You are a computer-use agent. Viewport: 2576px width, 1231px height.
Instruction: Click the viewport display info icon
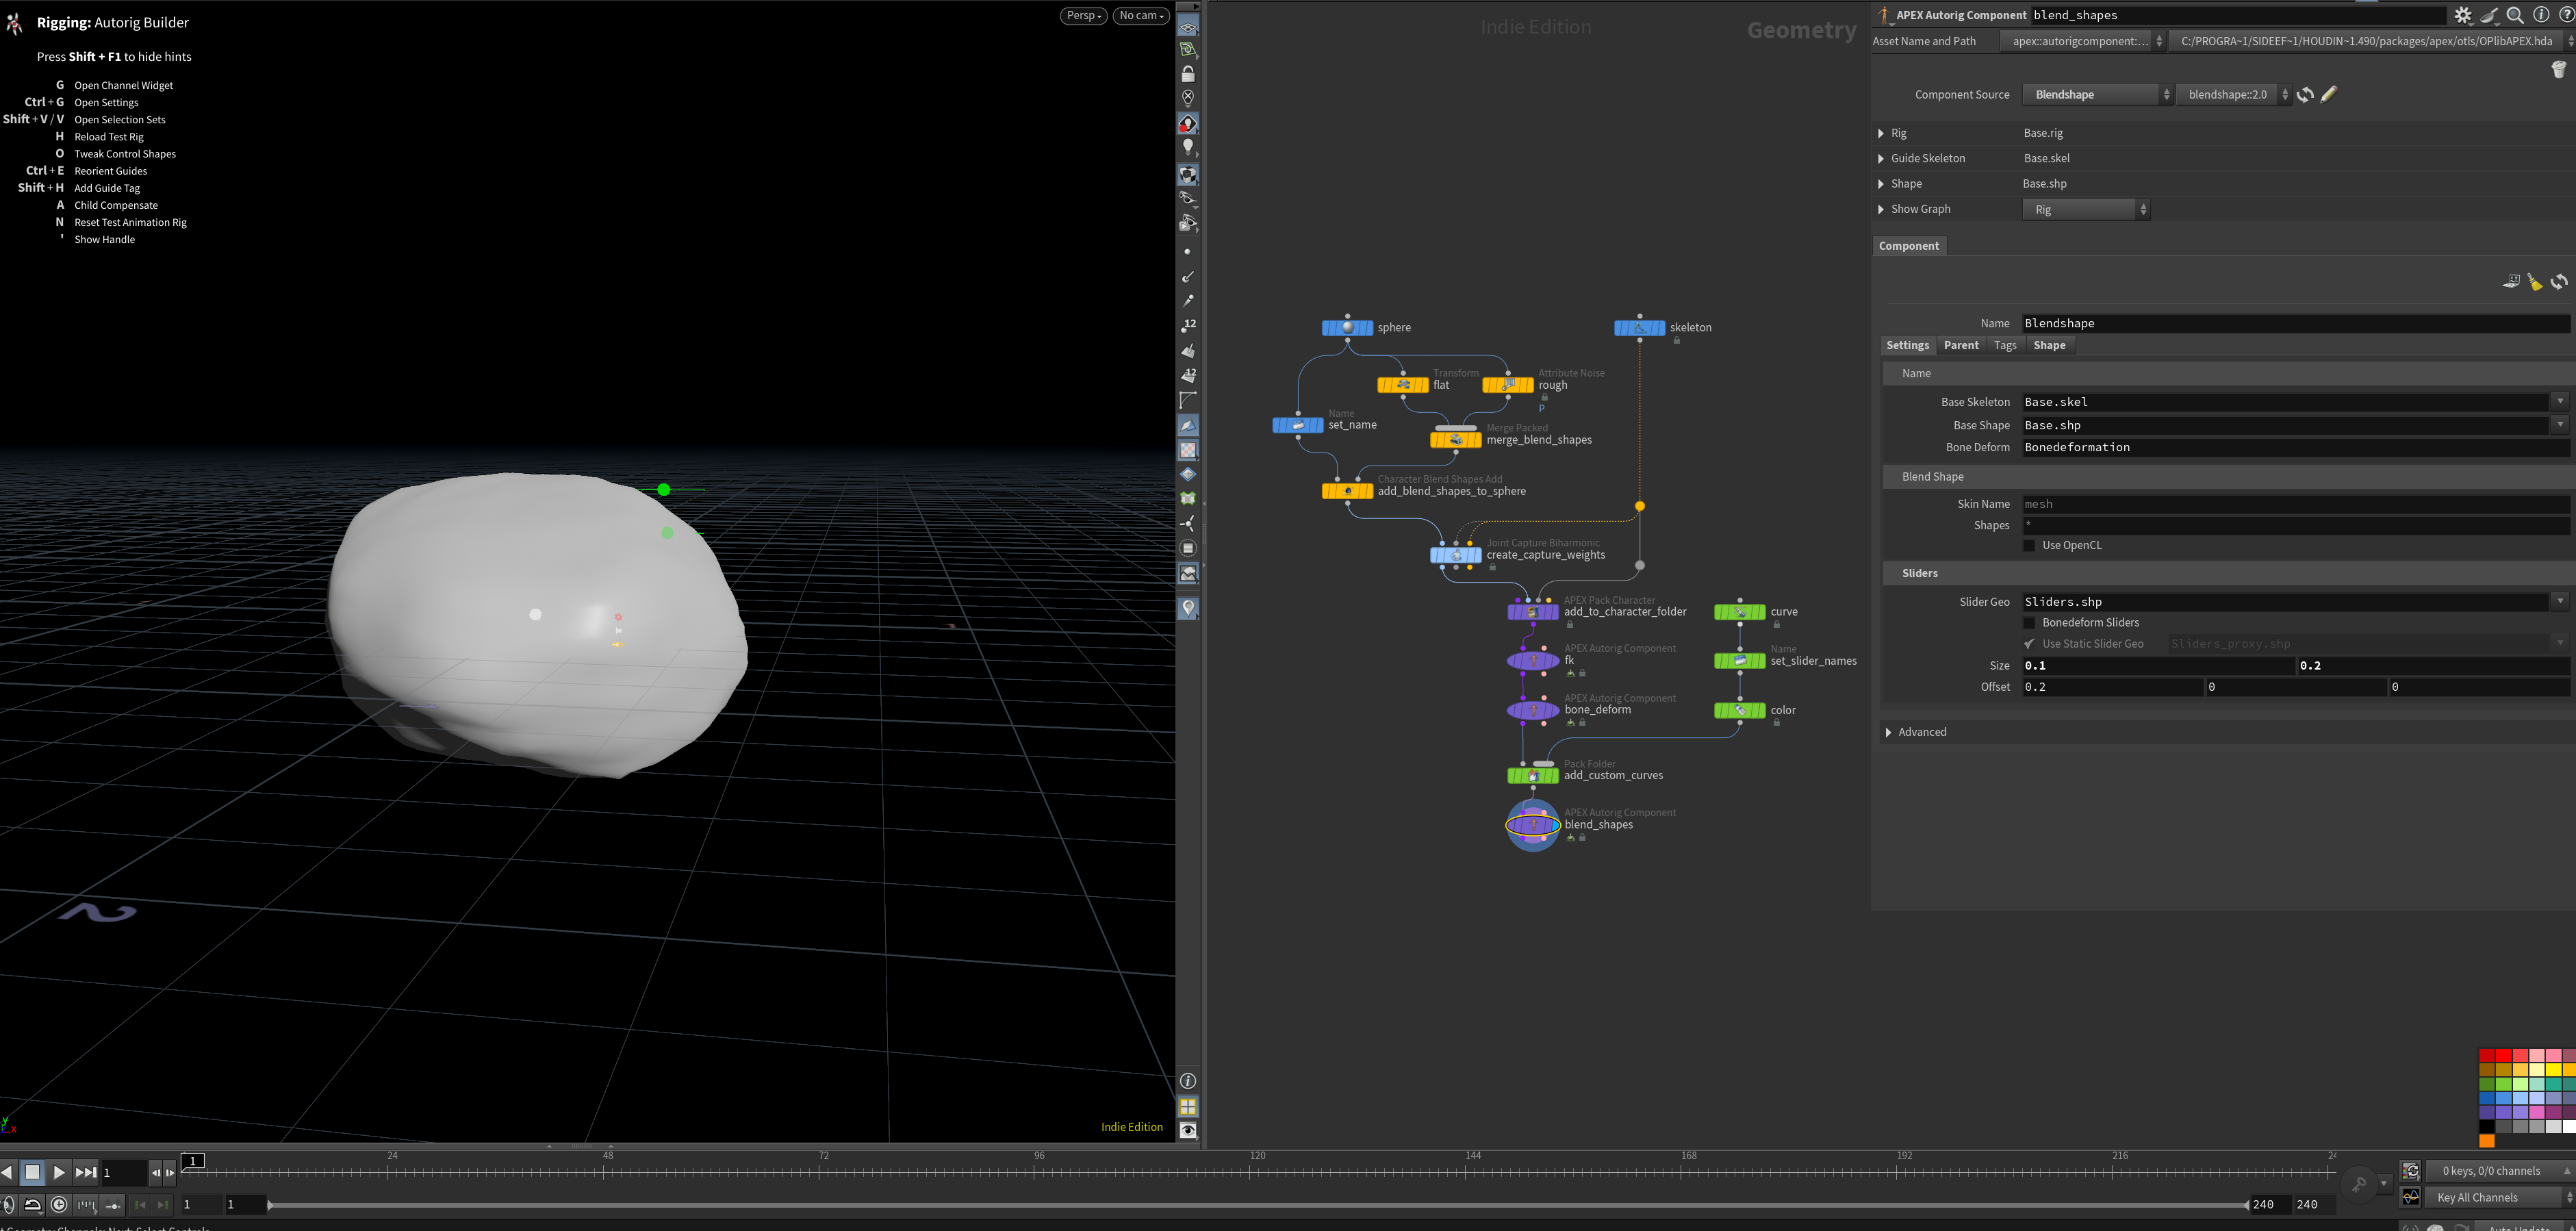(1188, 1081)
